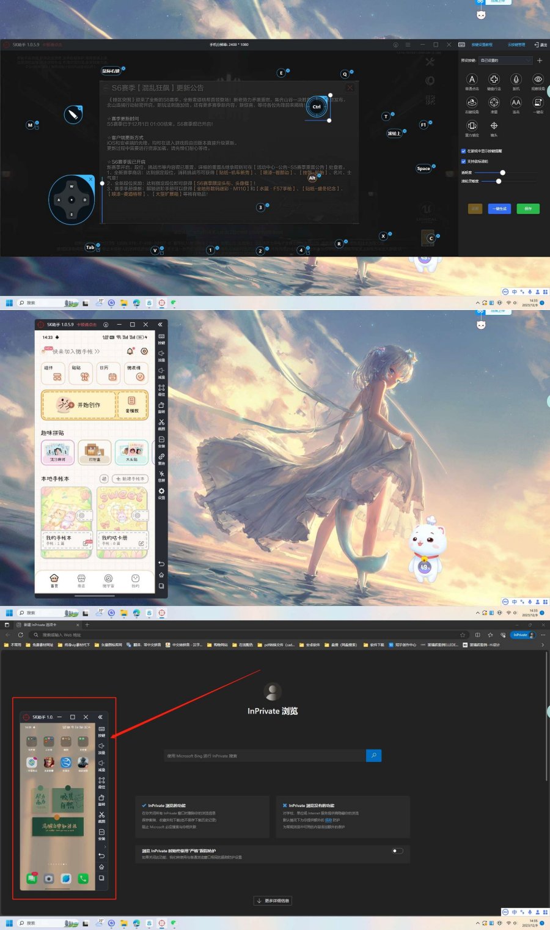Choose the eye-shaped view control icon
This screenshot has width=550, height=930.
point(538,79)
